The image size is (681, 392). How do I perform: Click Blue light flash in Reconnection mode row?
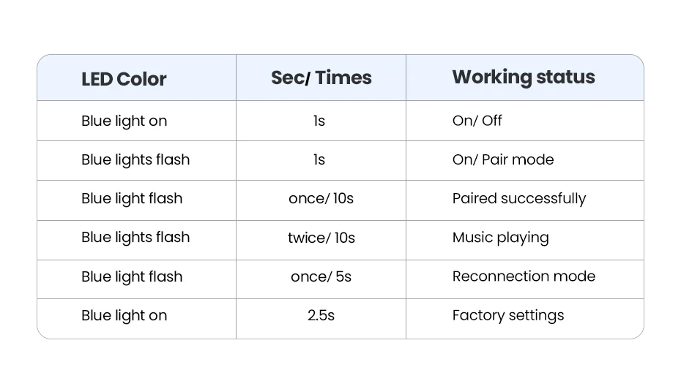click(x=132, y=276)
